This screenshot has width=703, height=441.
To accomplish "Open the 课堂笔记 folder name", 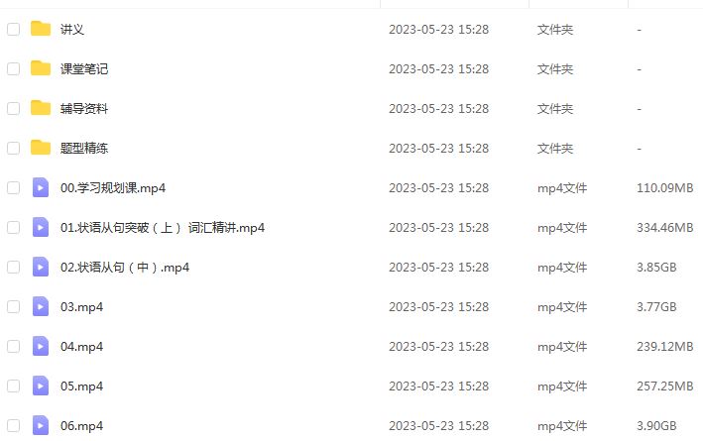I will pos(84,69).
